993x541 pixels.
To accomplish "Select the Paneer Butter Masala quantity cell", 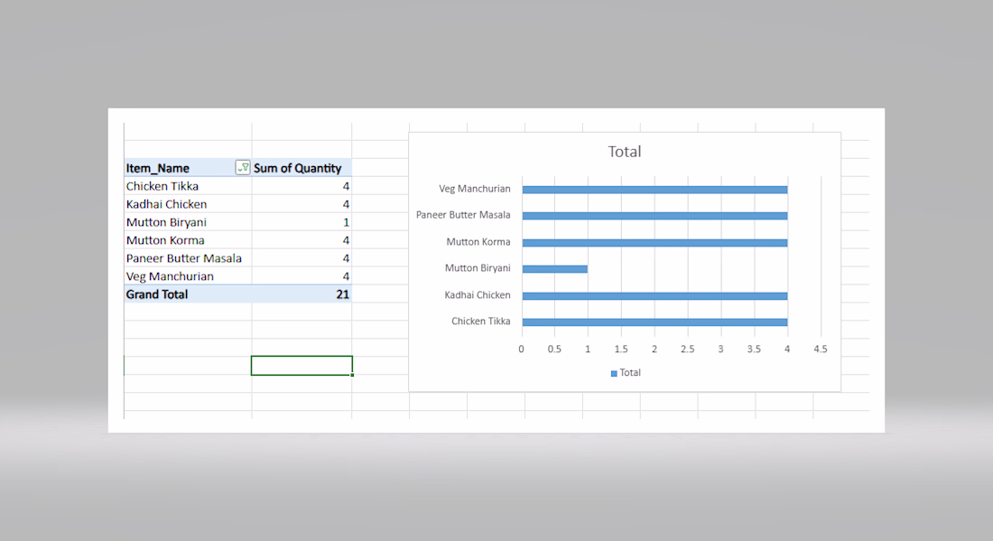I will click(302, 258).
